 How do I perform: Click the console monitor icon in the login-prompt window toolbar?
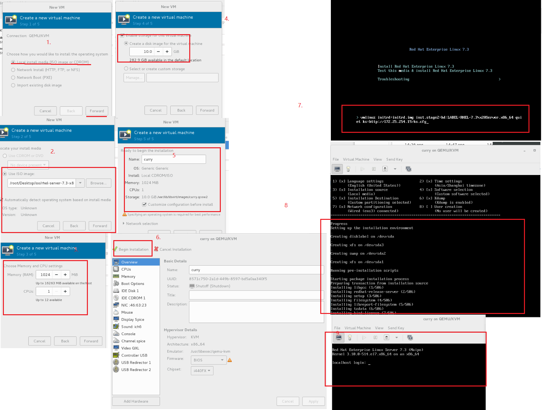[339, 337]
